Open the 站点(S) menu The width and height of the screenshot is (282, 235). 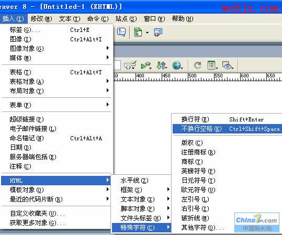(126, 19)
